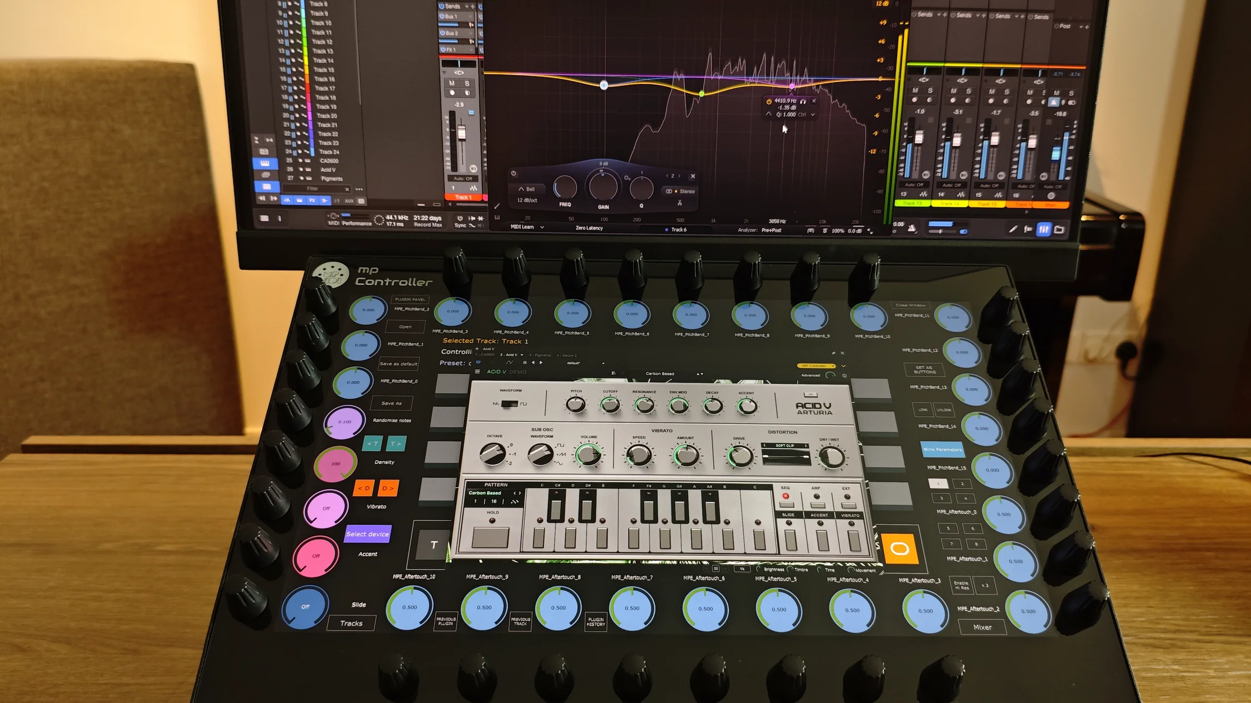
Task: Toggle the ARP mode button in Acid V
Action: coord(817,505)
